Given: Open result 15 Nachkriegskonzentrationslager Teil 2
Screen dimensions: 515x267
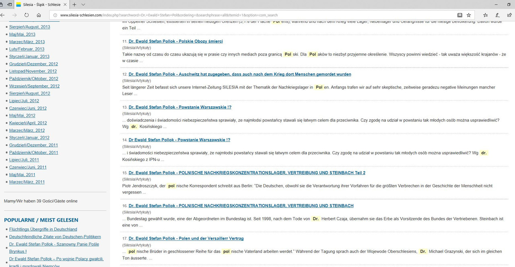Looking at the screenshot, I should (247, 173).
